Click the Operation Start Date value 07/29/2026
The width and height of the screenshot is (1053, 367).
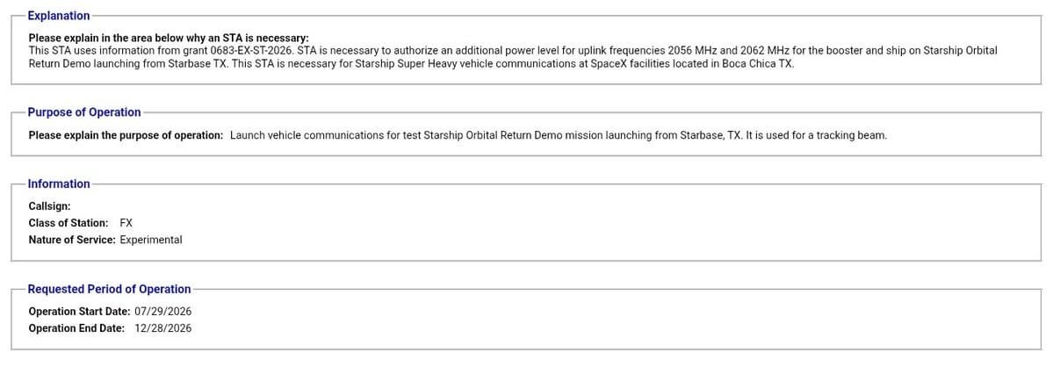tap(162, 312)
